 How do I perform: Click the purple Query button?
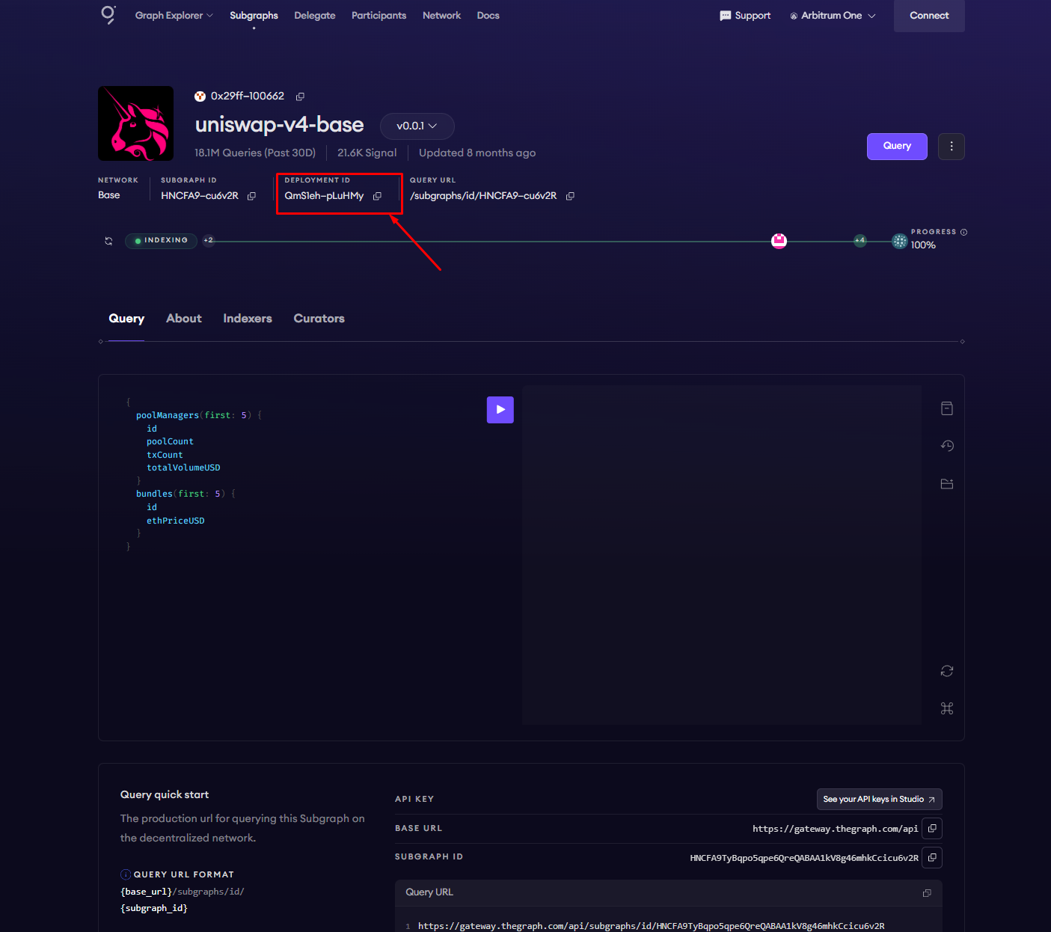pyautogui.click(x=897, y=147)
